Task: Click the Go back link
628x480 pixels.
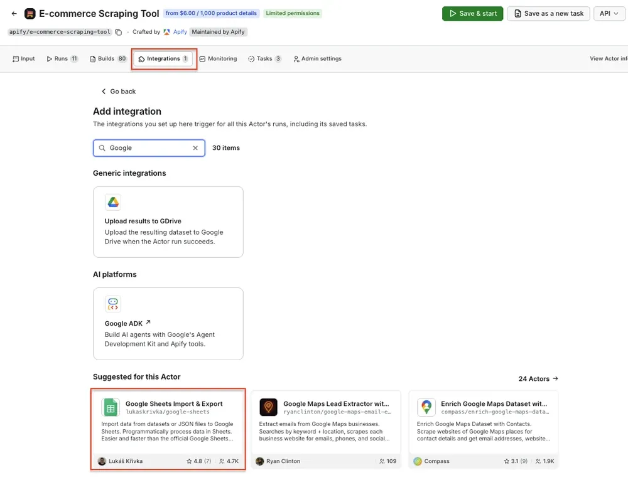Action: click(119, 92)
